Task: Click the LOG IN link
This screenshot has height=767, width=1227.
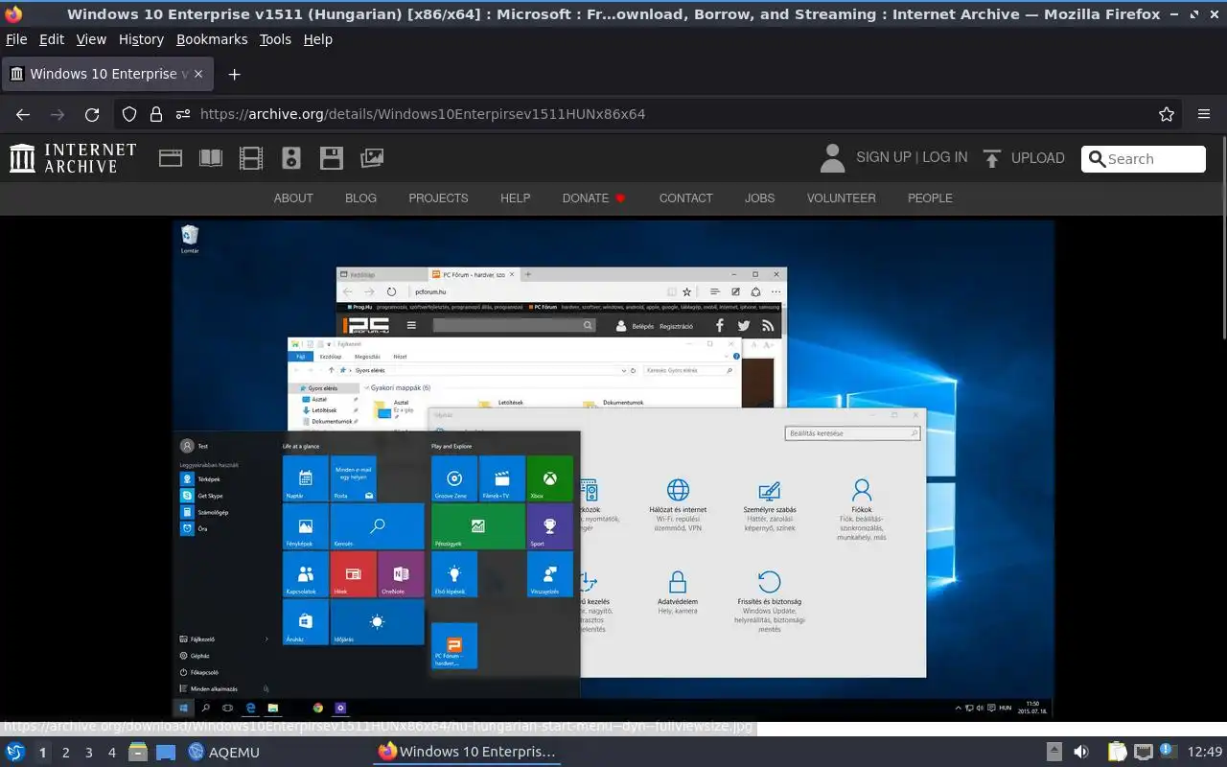Action: pos(944,157)
